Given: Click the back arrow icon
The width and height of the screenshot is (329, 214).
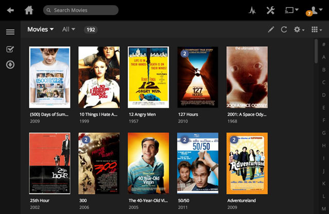Looking at the screenshot, I should 10,10.
